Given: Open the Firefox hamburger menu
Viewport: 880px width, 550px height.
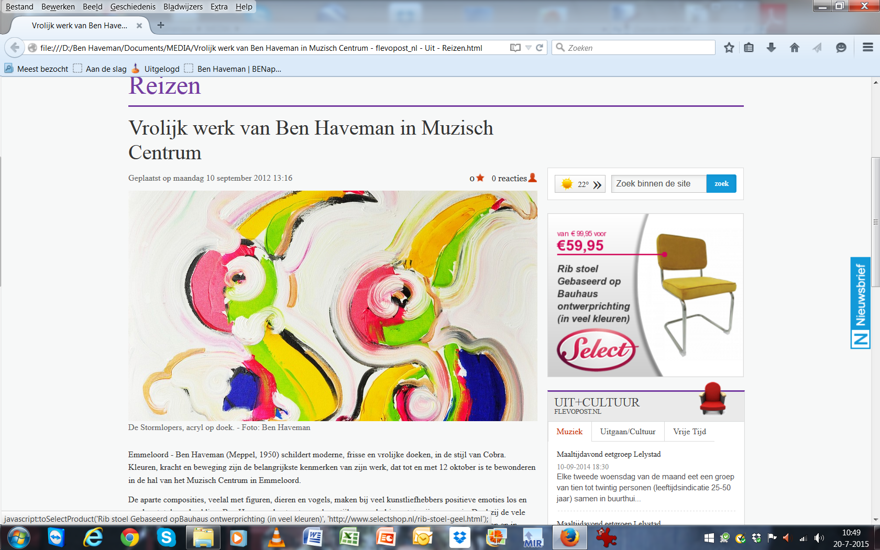Looking at the screenshot, I should [867, 48].
